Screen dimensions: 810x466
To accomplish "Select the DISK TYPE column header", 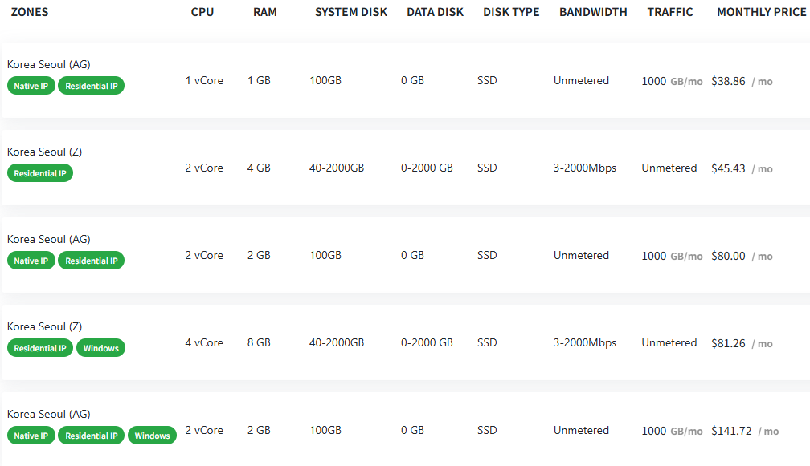I will tap(511, 12).
